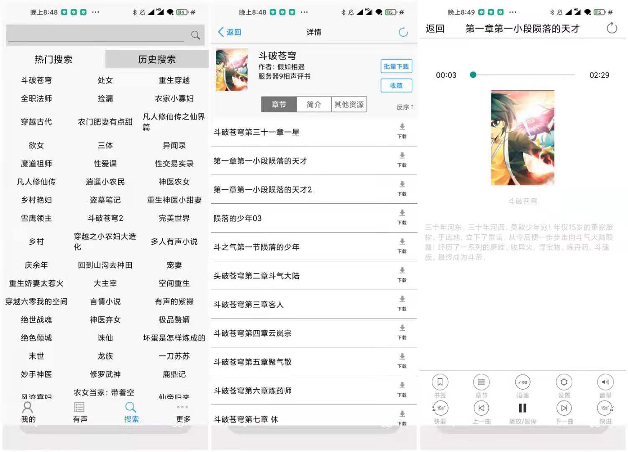Switch to the 历史搜索 tab
The height and width of the screenshot is (452, 628).
pyautogui.click(x=156, y=59)
